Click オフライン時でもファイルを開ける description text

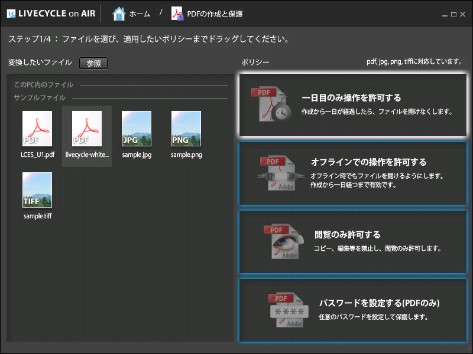[x=377, y=176]
